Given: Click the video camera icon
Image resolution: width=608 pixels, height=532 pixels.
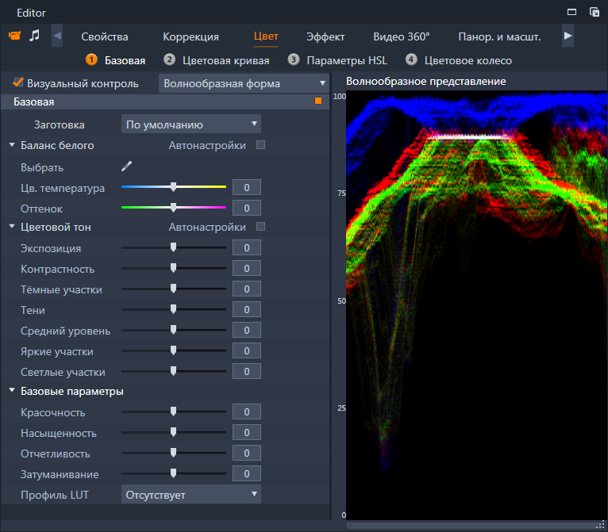Looking at the screenshot, I should click(14, 36).
